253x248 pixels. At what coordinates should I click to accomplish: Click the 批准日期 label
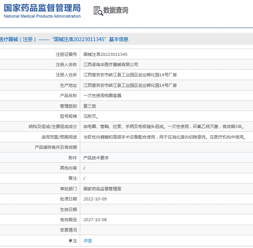(69, 199)
